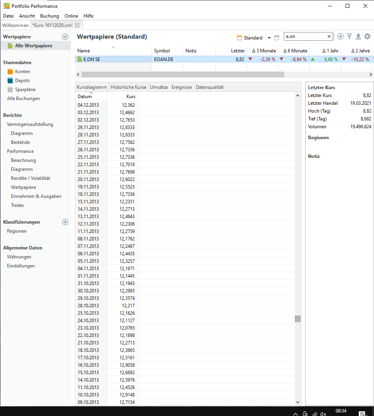Switch to the Ereignisse tab

coord(182,87)
